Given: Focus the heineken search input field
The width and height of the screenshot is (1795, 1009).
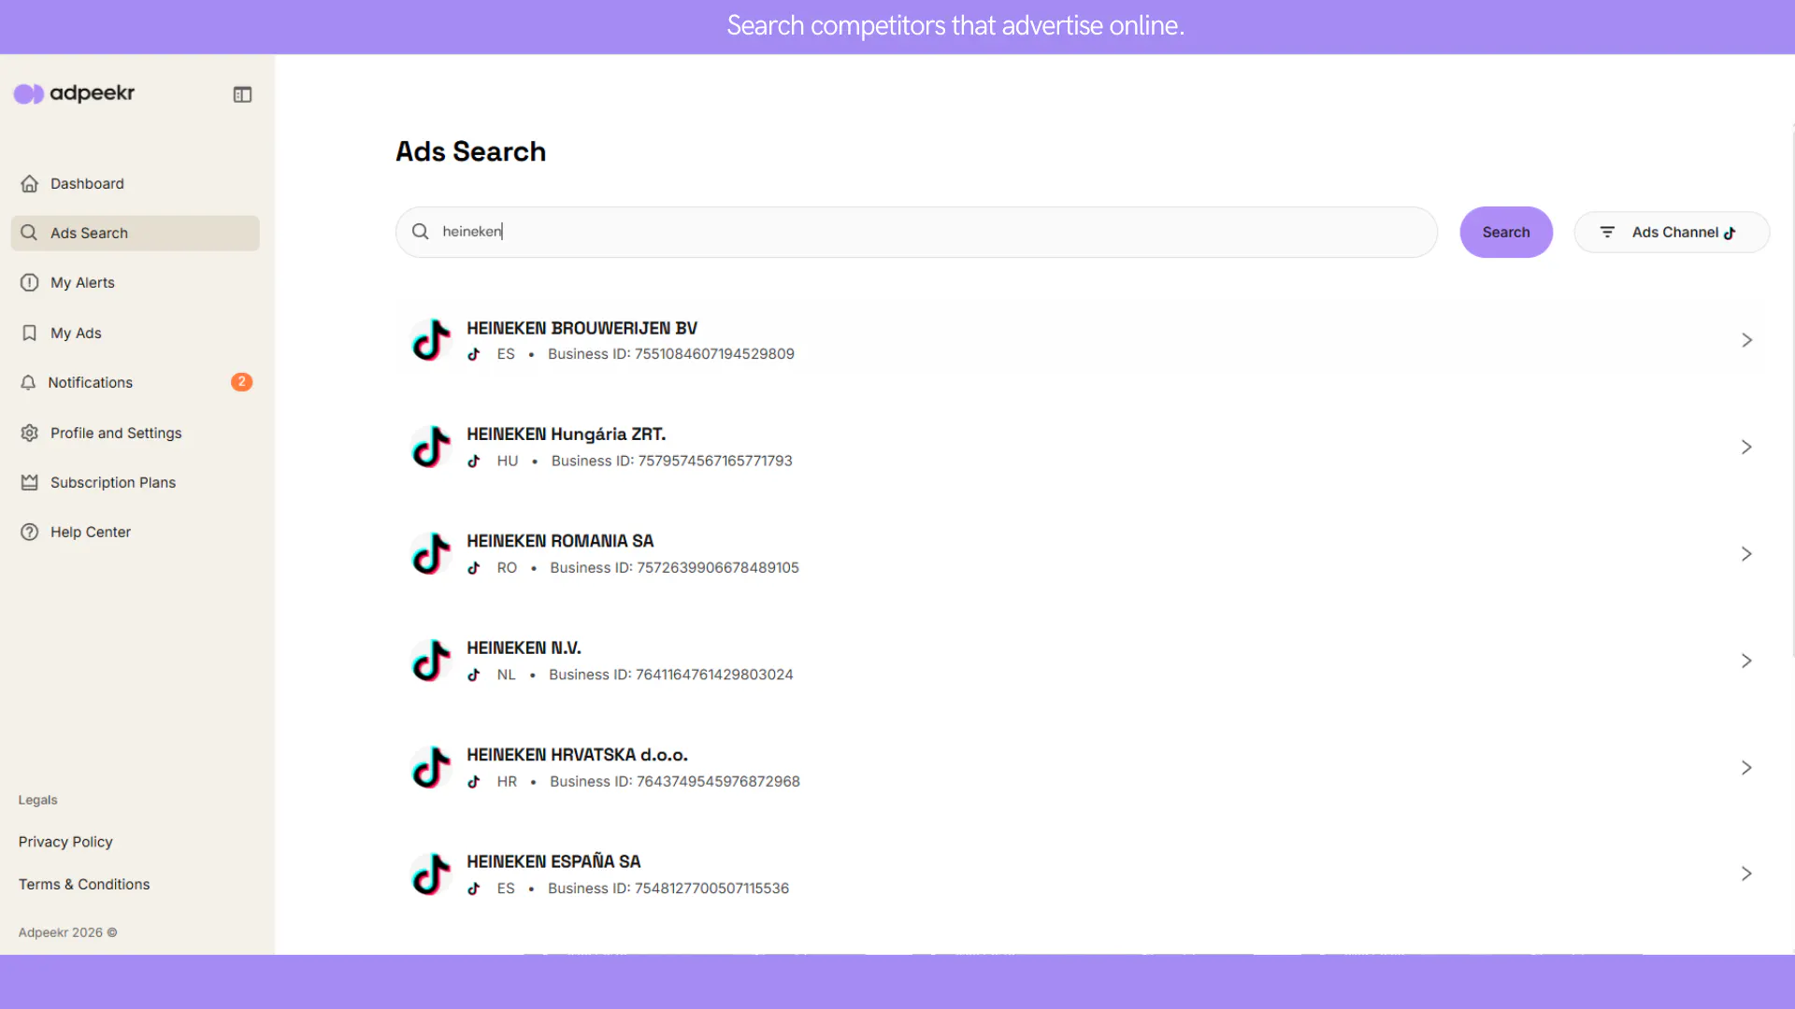Looking at the screenshot, I should (x=916, y=233).
